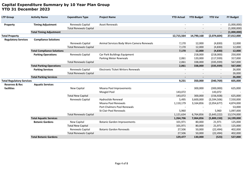Screen dimensions: 243x172
Task: Click the 'Total Timing Adjustment' row label
Action: (x=46, y=32)
